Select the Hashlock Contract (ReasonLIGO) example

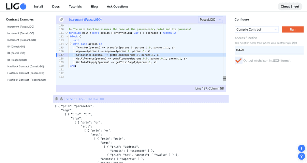pos(27,80)
